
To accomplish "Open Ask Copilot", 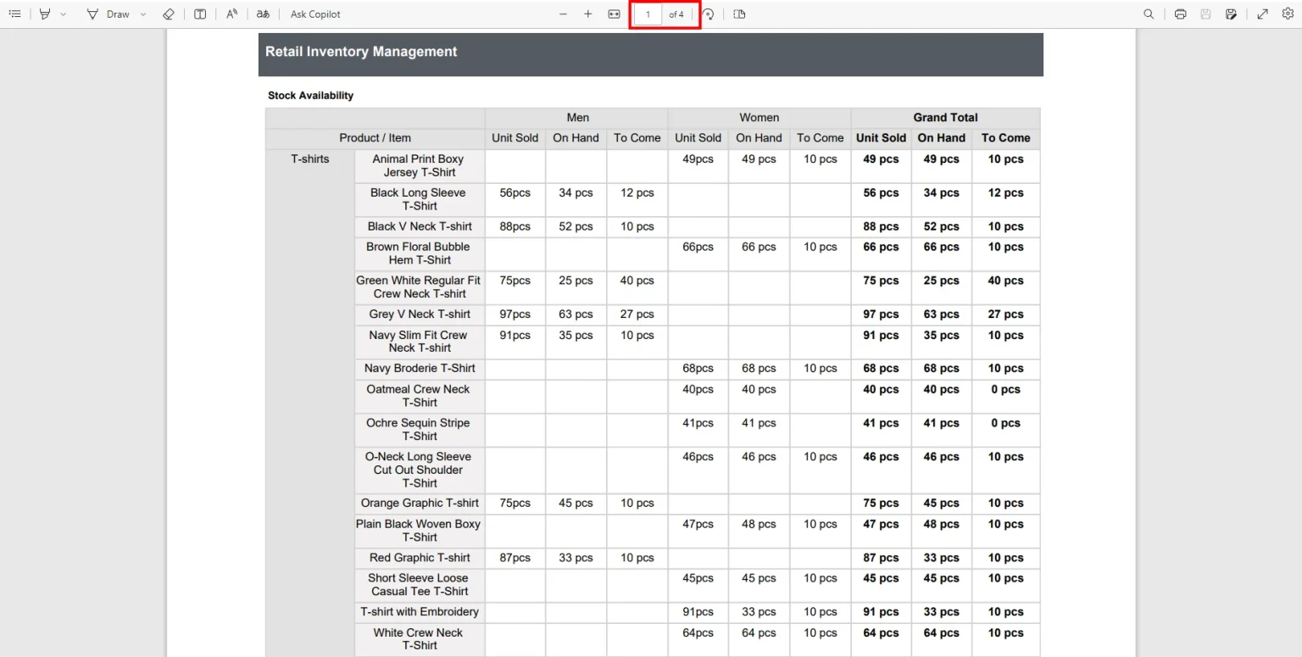I will (x=315, y=14).
